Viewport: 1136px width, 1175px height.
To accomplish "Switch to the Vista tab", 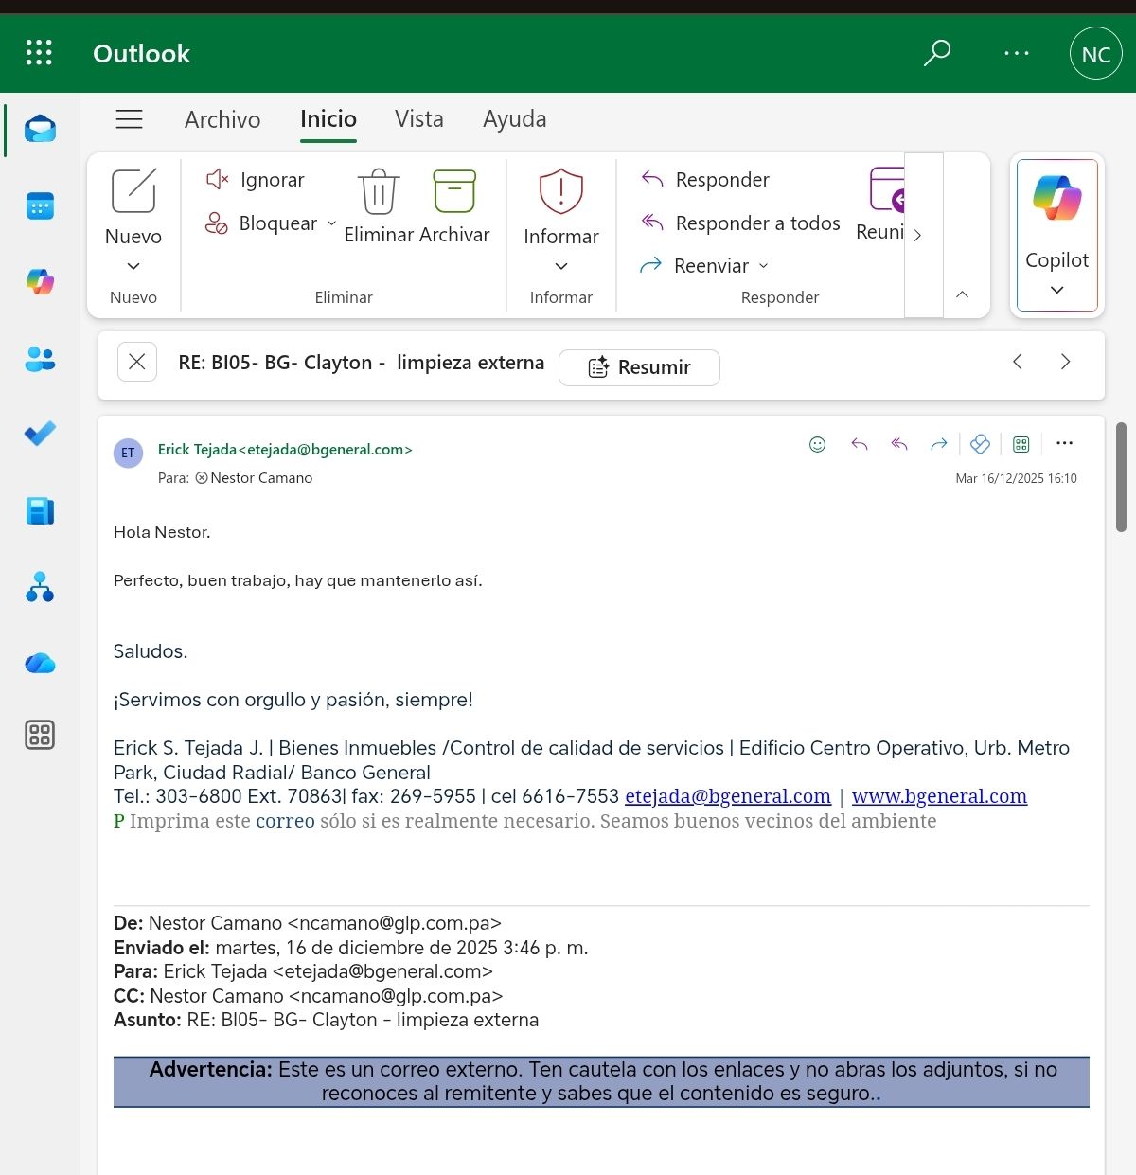I will click(x=418, y=119).
